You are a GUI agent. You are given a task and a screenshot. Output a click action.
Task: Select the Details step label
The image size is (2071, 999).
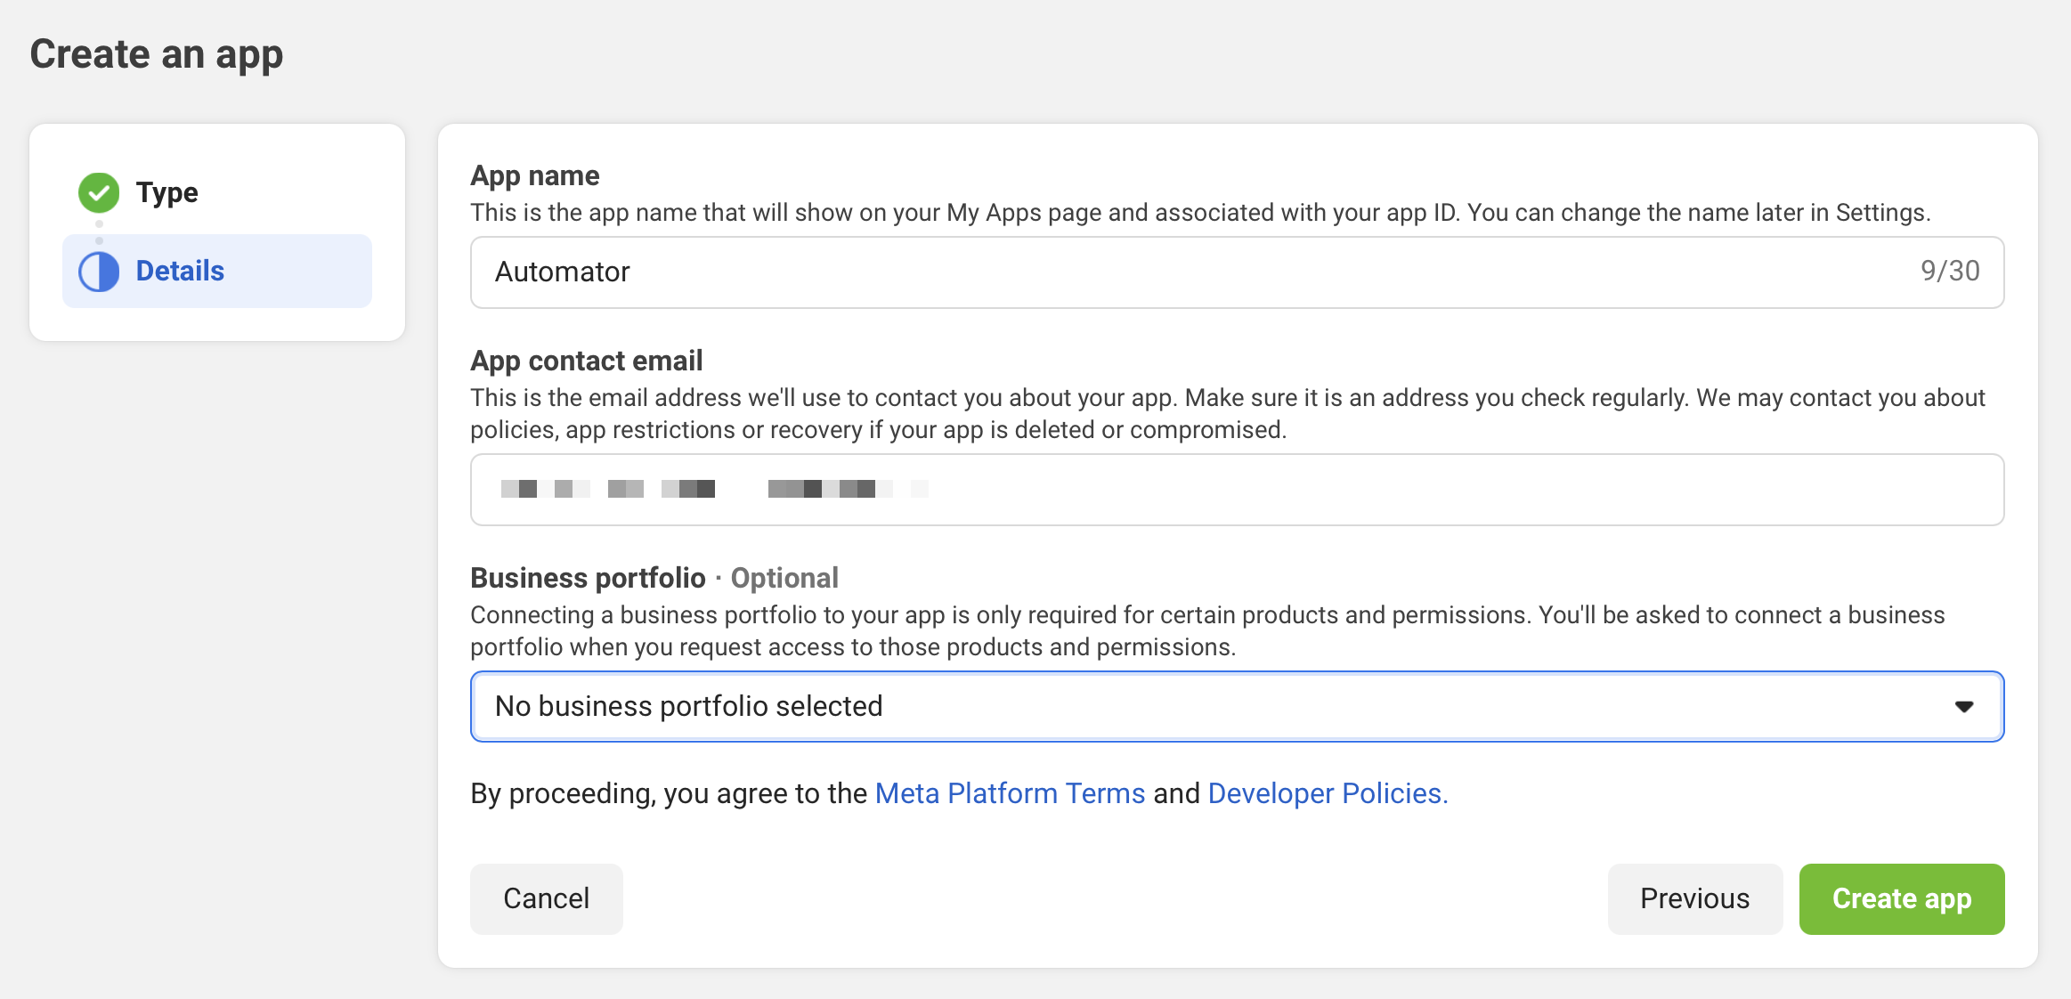180,271
